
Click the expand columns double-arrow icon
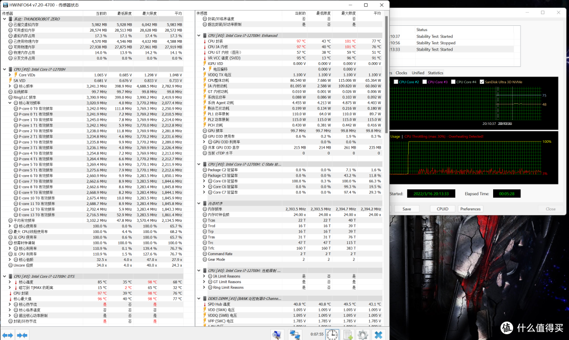[x=7, y=335]
